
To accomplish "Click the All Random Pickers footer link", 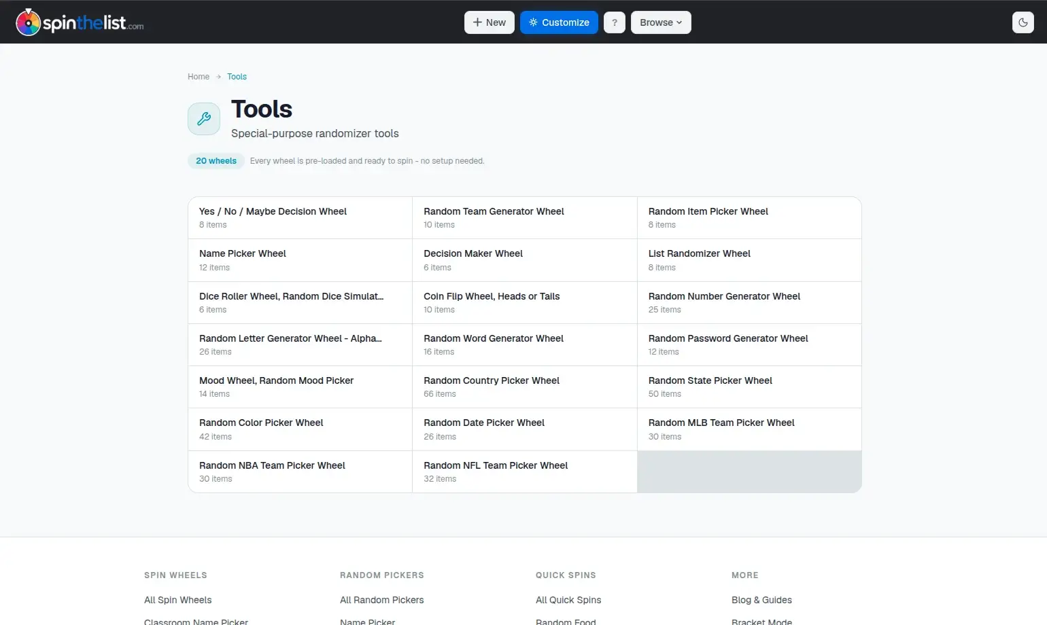I will pos(382,600).
